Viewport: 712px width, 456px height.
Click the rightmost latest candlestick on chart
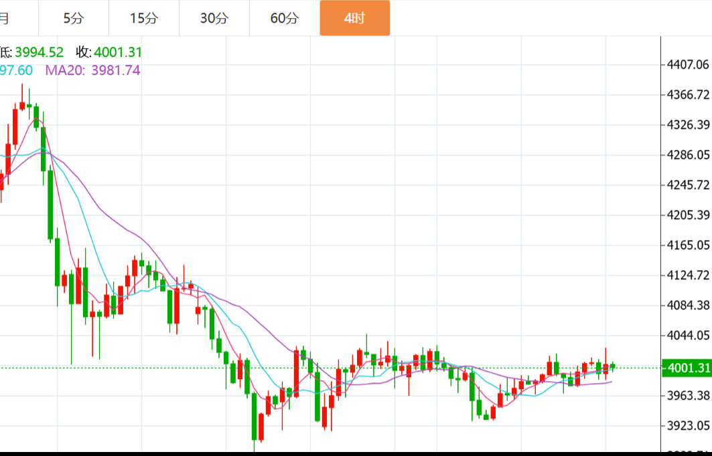613,366
